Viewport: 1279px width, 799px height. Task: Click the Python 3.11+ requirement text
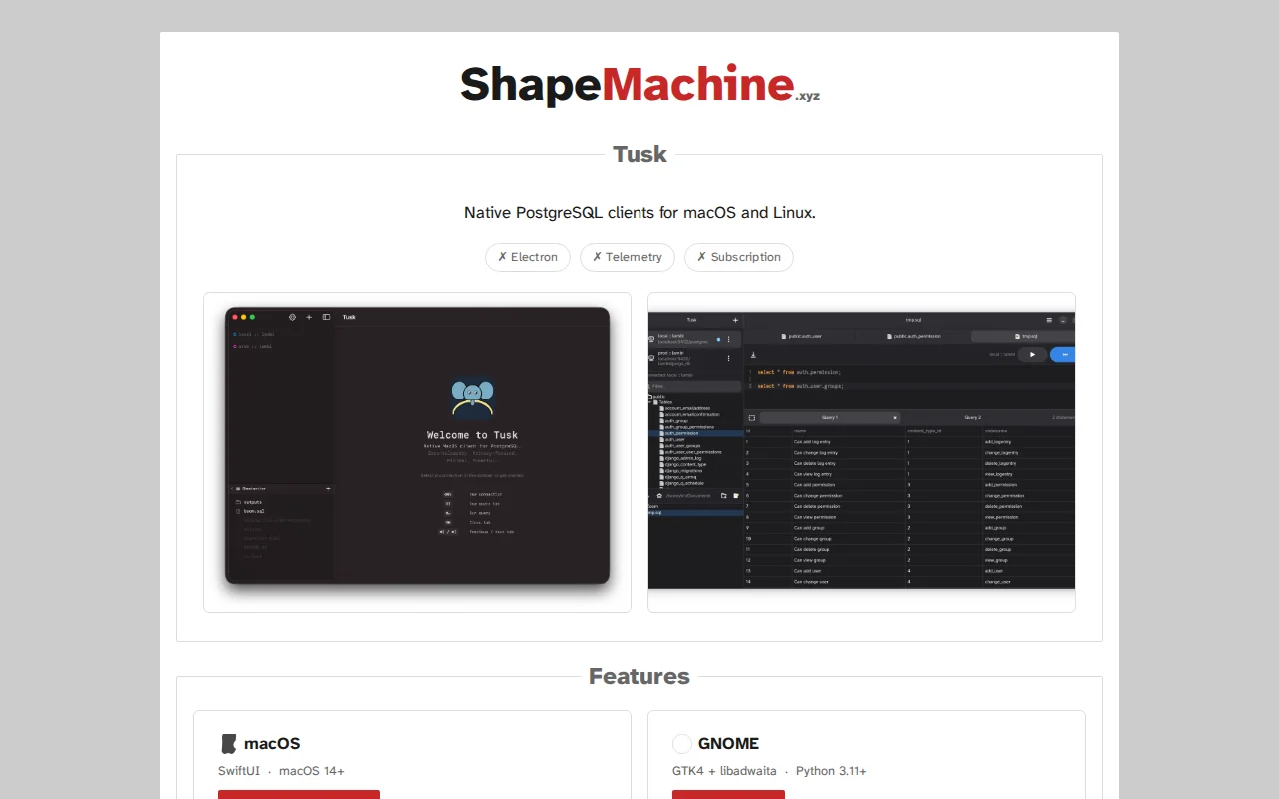click(830, 771)
